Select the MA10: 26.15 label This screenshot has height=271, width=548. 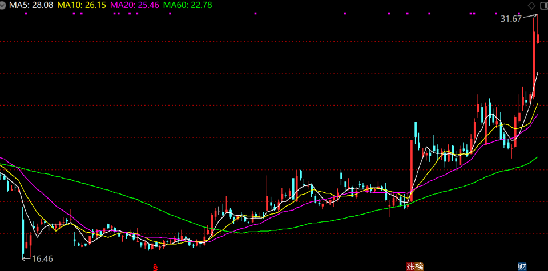(x=82, y=5)
